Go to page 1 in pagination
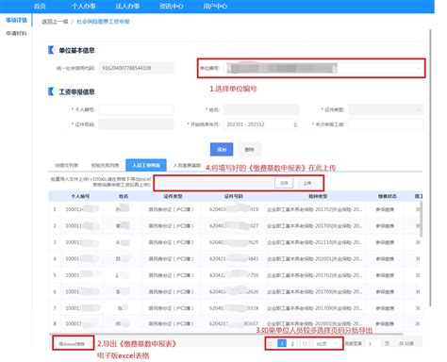This screenshot has width=447, height=362. pyautogui.click(x=282, y=344)
